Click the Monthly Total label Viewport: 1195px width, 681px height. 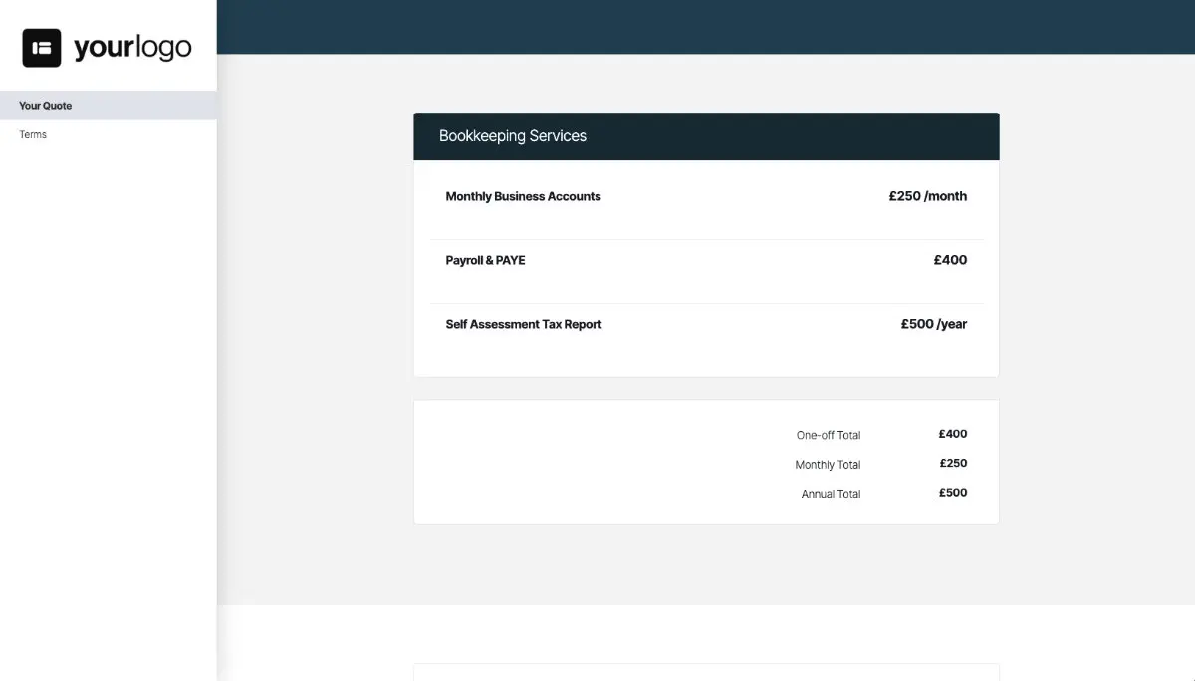coord(827,464)
